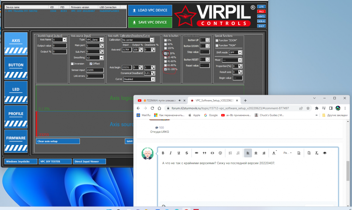Image resolution: width=352 pixels, height=210 pixels.
Task: Open emoji picker in editor
Action: tap(220, 153)
